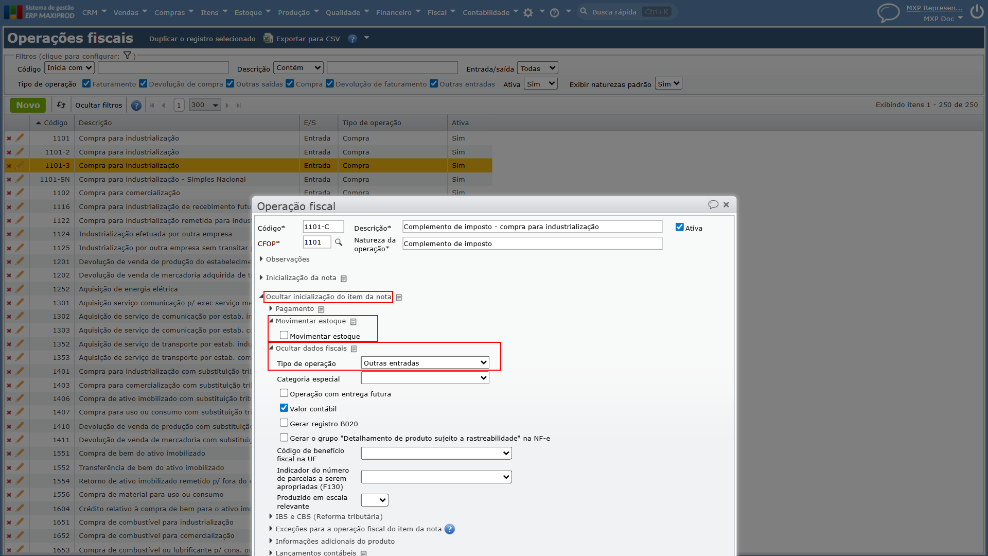Screen dimensions: 988x556
Task: Click help icon beside Exceções para a operação fiscal
Action: pyautogui.click(x=449, y=529)
